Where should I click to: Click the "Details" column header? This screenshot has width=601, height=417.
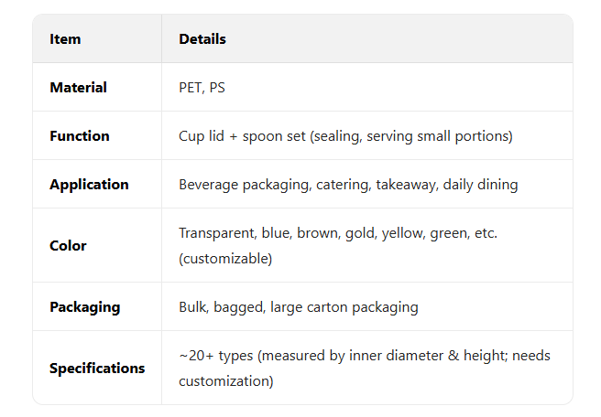click(202, 39)
